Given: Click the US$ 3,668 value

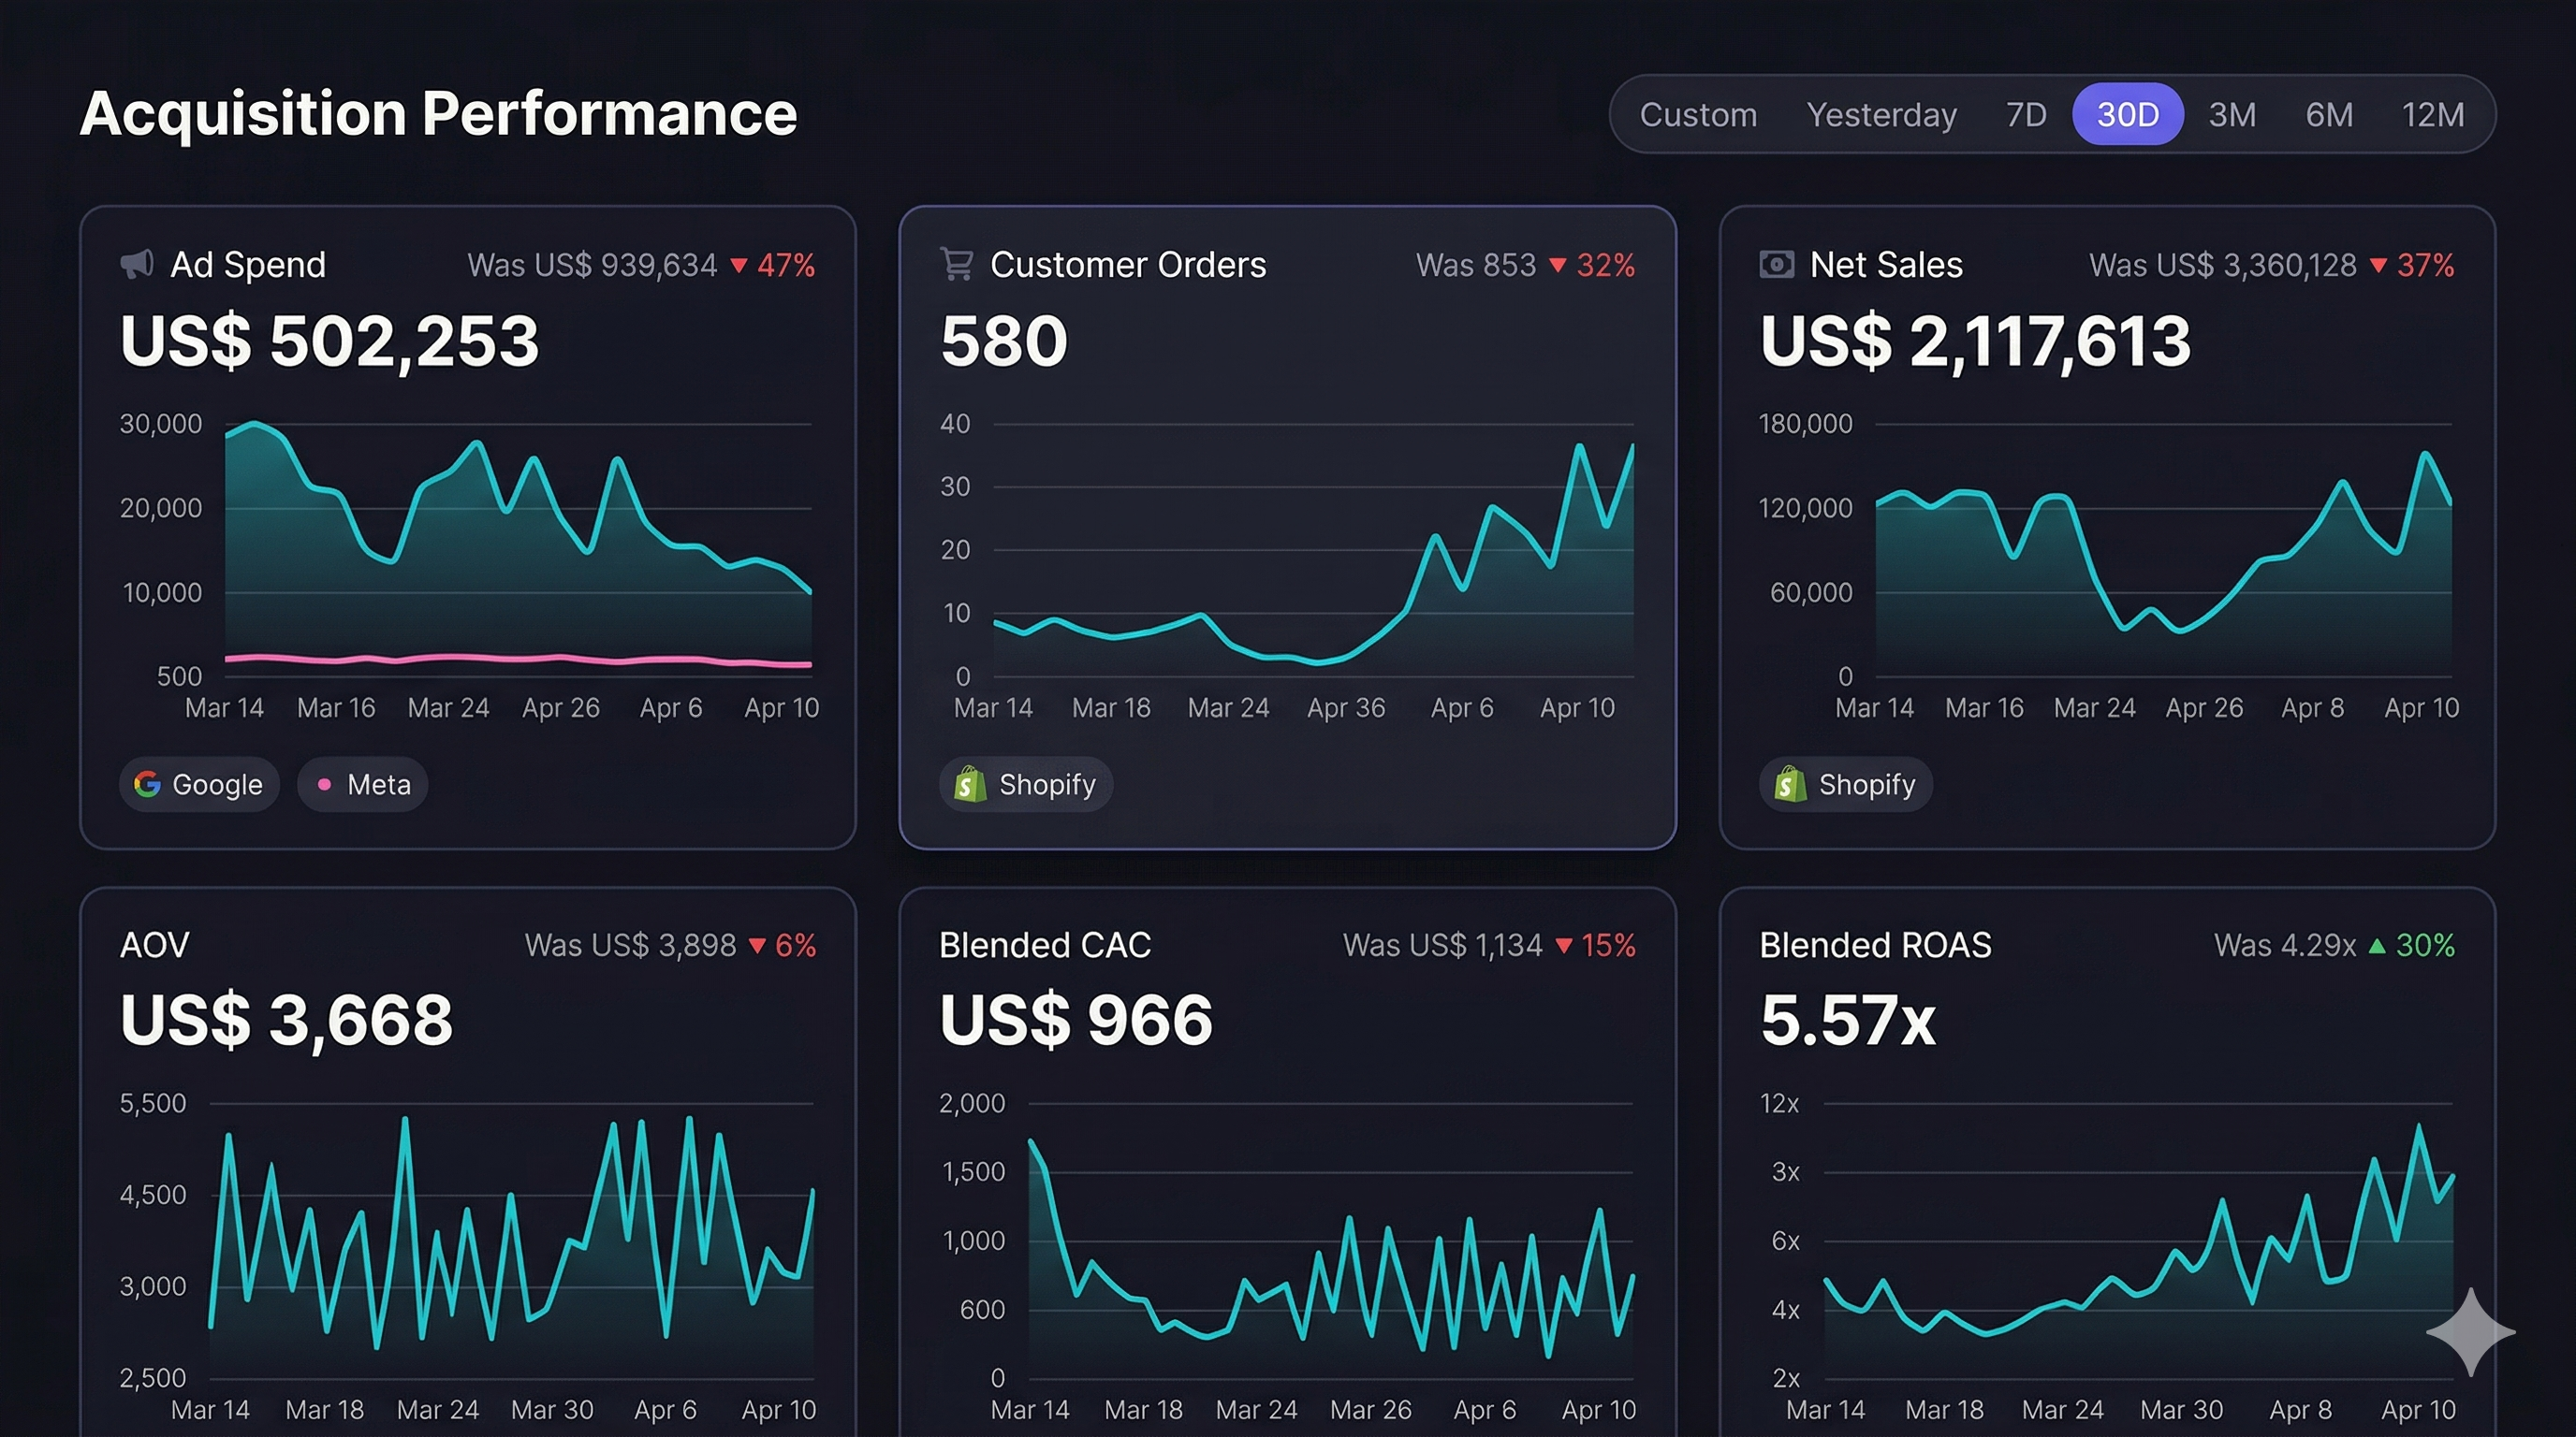Looking at the screenshot, I should [x=286, y=1021].
